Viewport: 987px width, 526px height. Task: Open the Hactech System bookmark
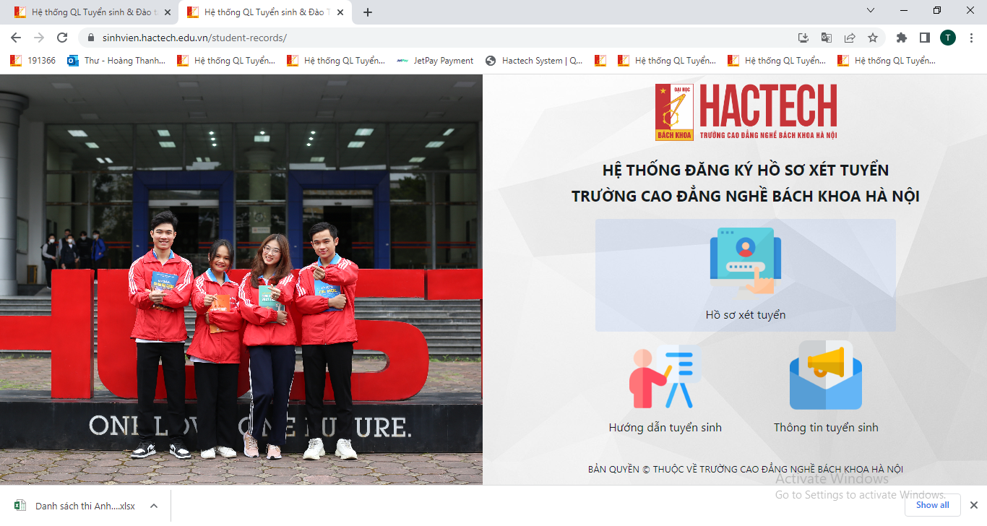tap(534, 61)
